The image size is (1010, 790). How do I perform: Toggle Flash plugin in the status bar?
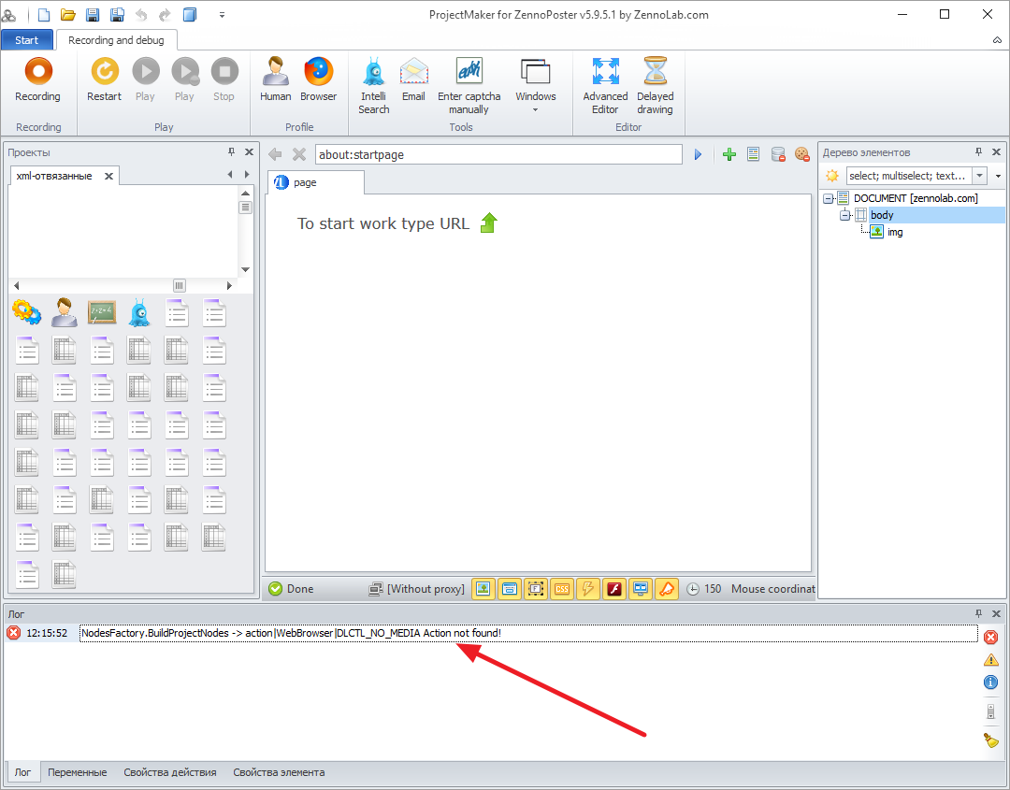tap(613, 588)
